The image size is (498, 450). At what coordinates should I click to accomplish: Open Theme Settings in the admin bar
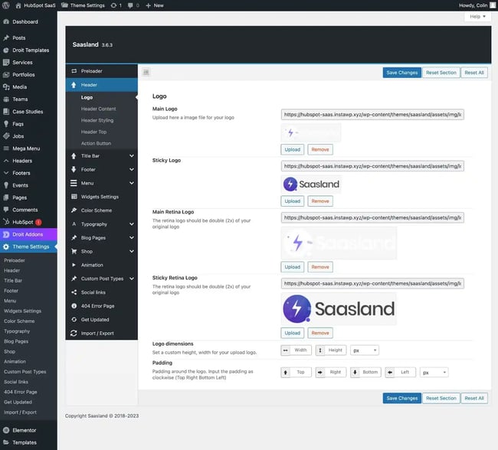click(84, 5)
